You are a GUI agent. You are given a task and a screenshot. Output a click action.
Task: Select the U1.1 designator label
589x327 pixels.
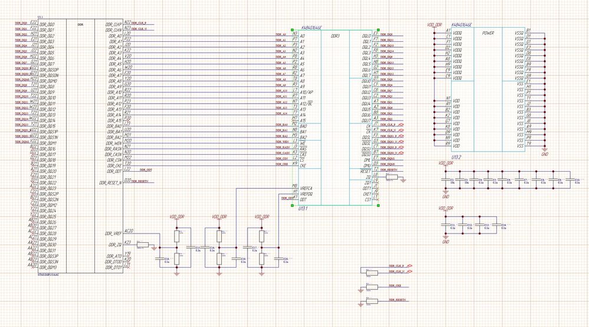[x=41, y=17]
